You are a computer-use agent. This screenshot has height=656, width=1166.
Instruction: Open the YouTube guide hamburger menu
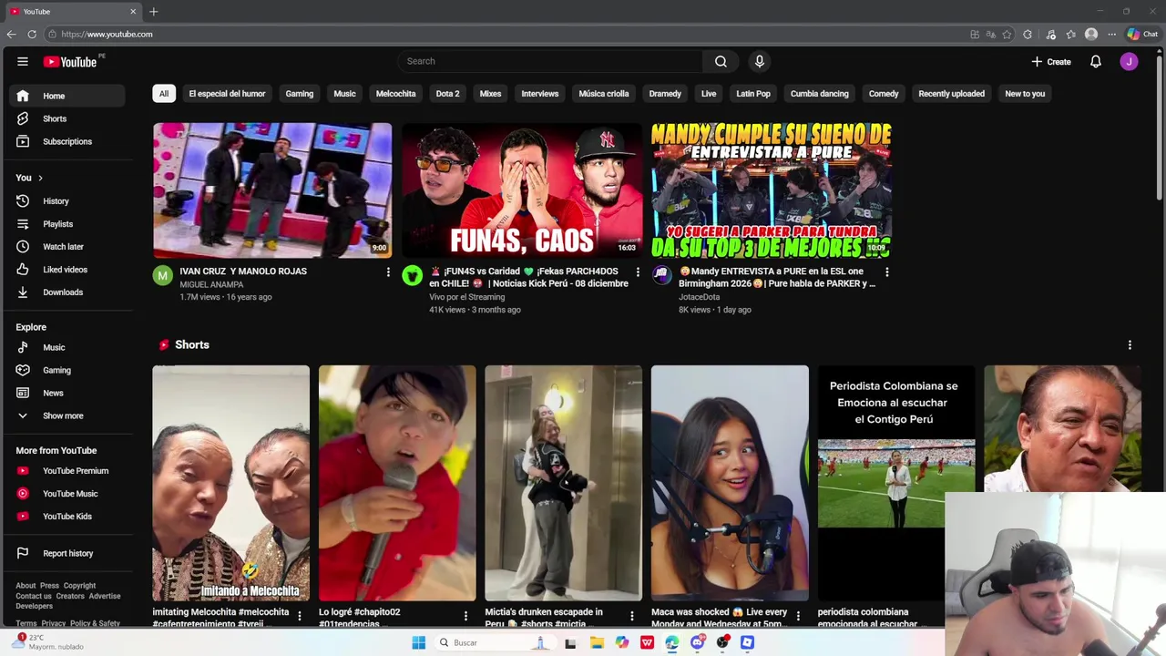click(x=23, y=61)
